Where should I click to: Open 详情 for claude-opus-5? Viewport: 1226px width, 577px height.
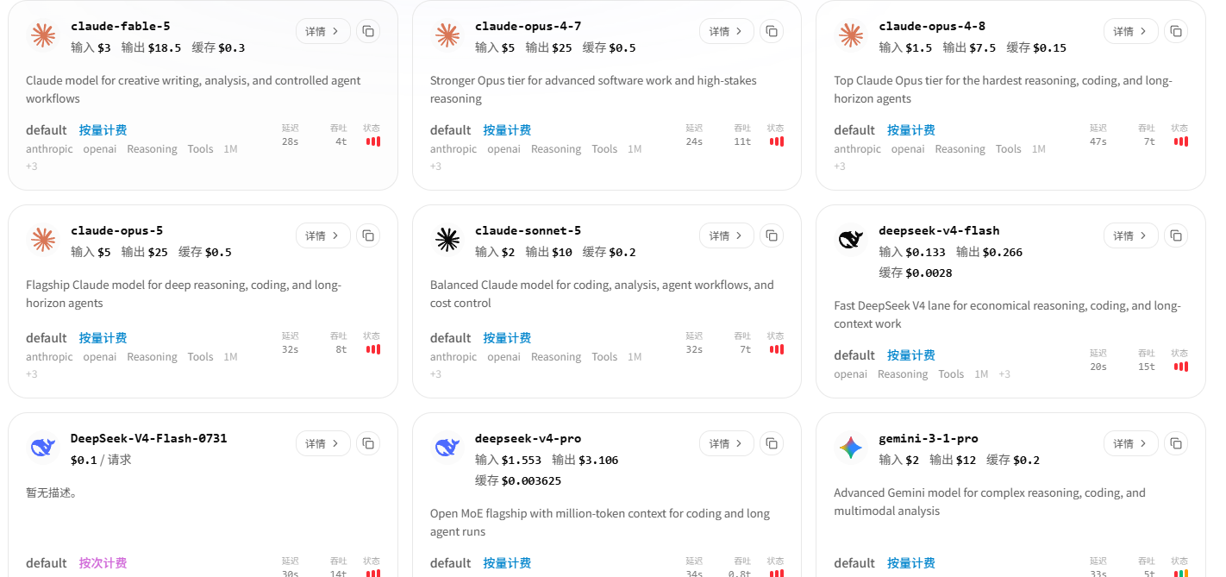click(323, 235)
